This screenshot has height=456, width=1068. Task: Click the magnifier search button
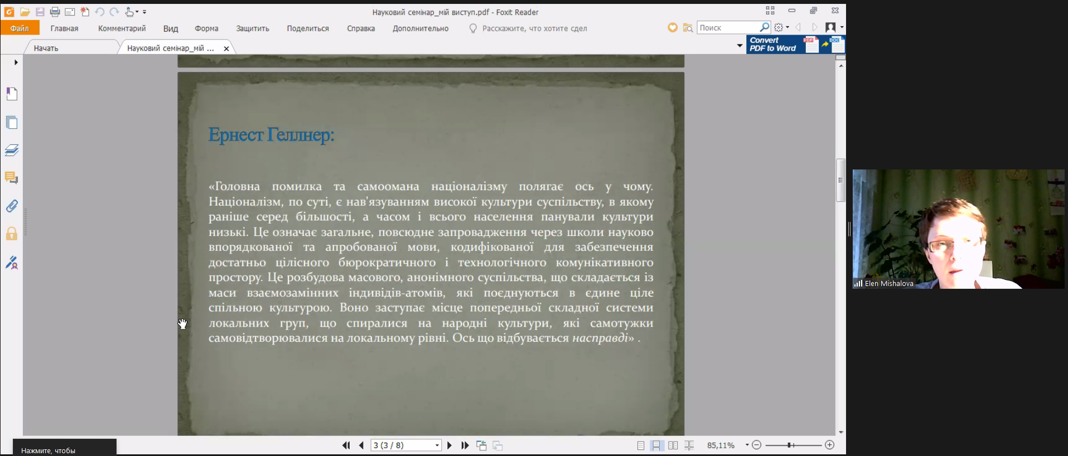pyautogui.click(x=765, y=27)
